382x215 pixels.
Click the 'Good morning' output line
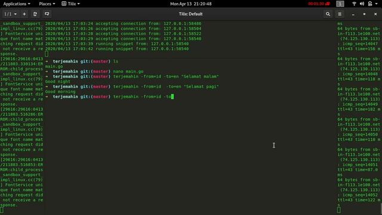pyautogui.click(x=60, y=91)
